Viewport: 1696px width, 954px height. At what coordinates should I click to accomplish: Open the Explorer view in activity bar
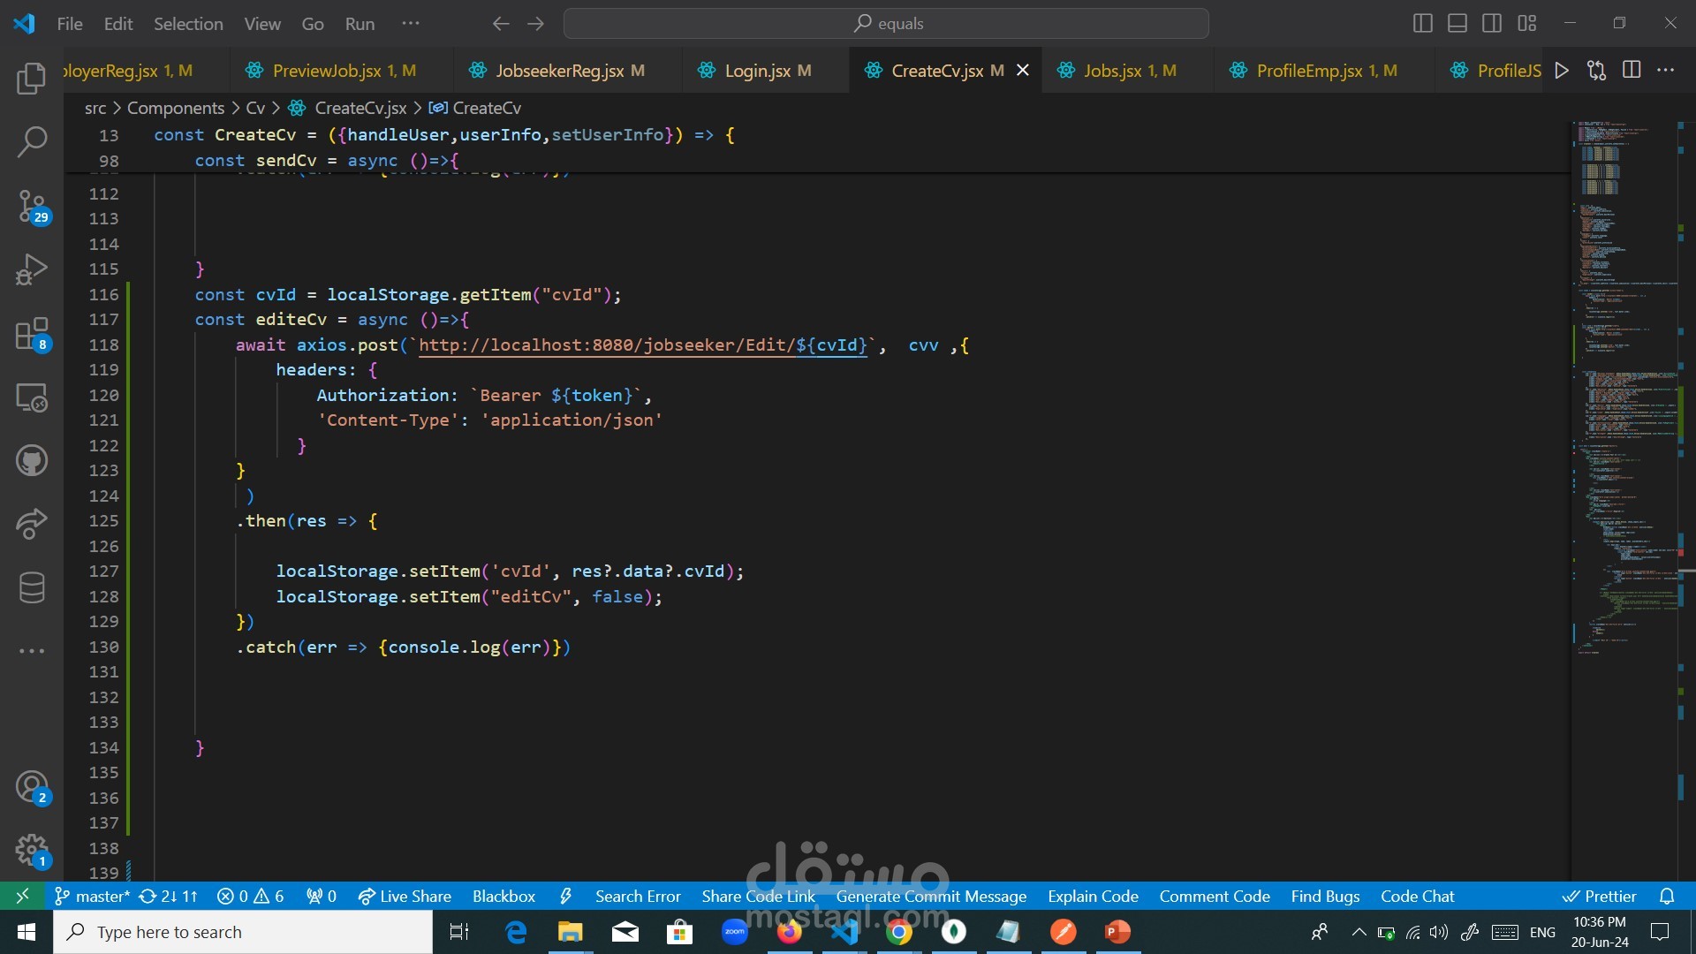[x=32, y=79]
